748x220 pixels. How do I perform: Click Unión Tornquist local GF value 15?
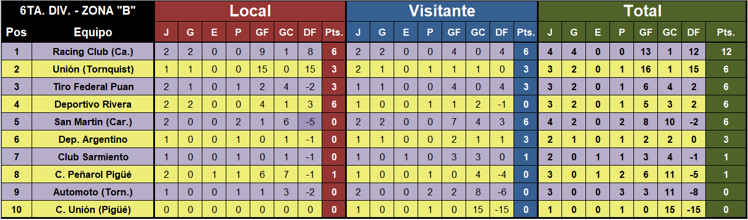(262, 69)
